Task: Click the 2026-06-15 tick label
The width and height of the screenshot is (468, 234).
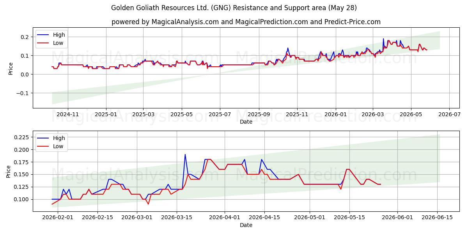Action: click(x=437, y=218)
